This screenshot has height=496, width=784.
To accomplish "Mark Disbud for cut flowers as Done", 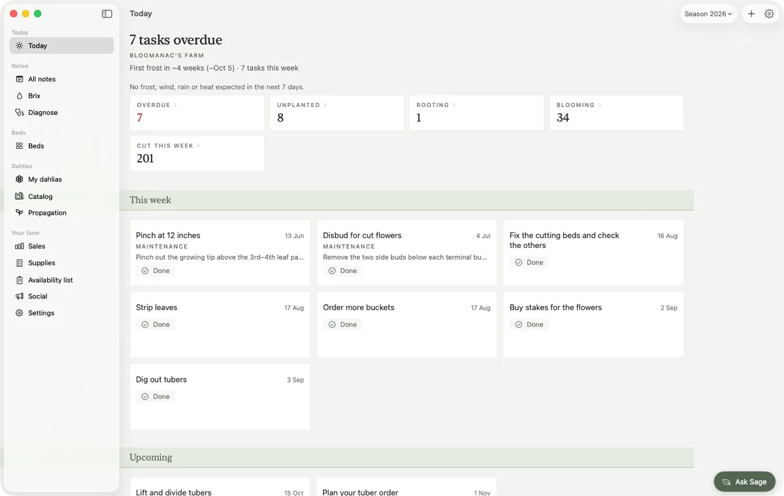I will [342, 271].
